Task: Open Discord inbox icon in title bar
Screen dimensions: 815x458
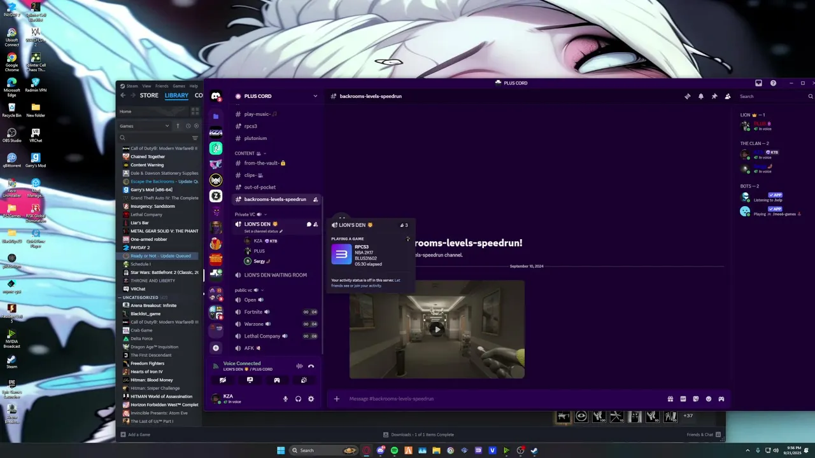Action: tap(758, 83)
